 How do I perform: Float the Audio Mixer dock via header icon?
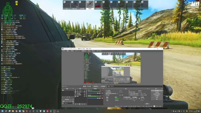pos(104,89)
